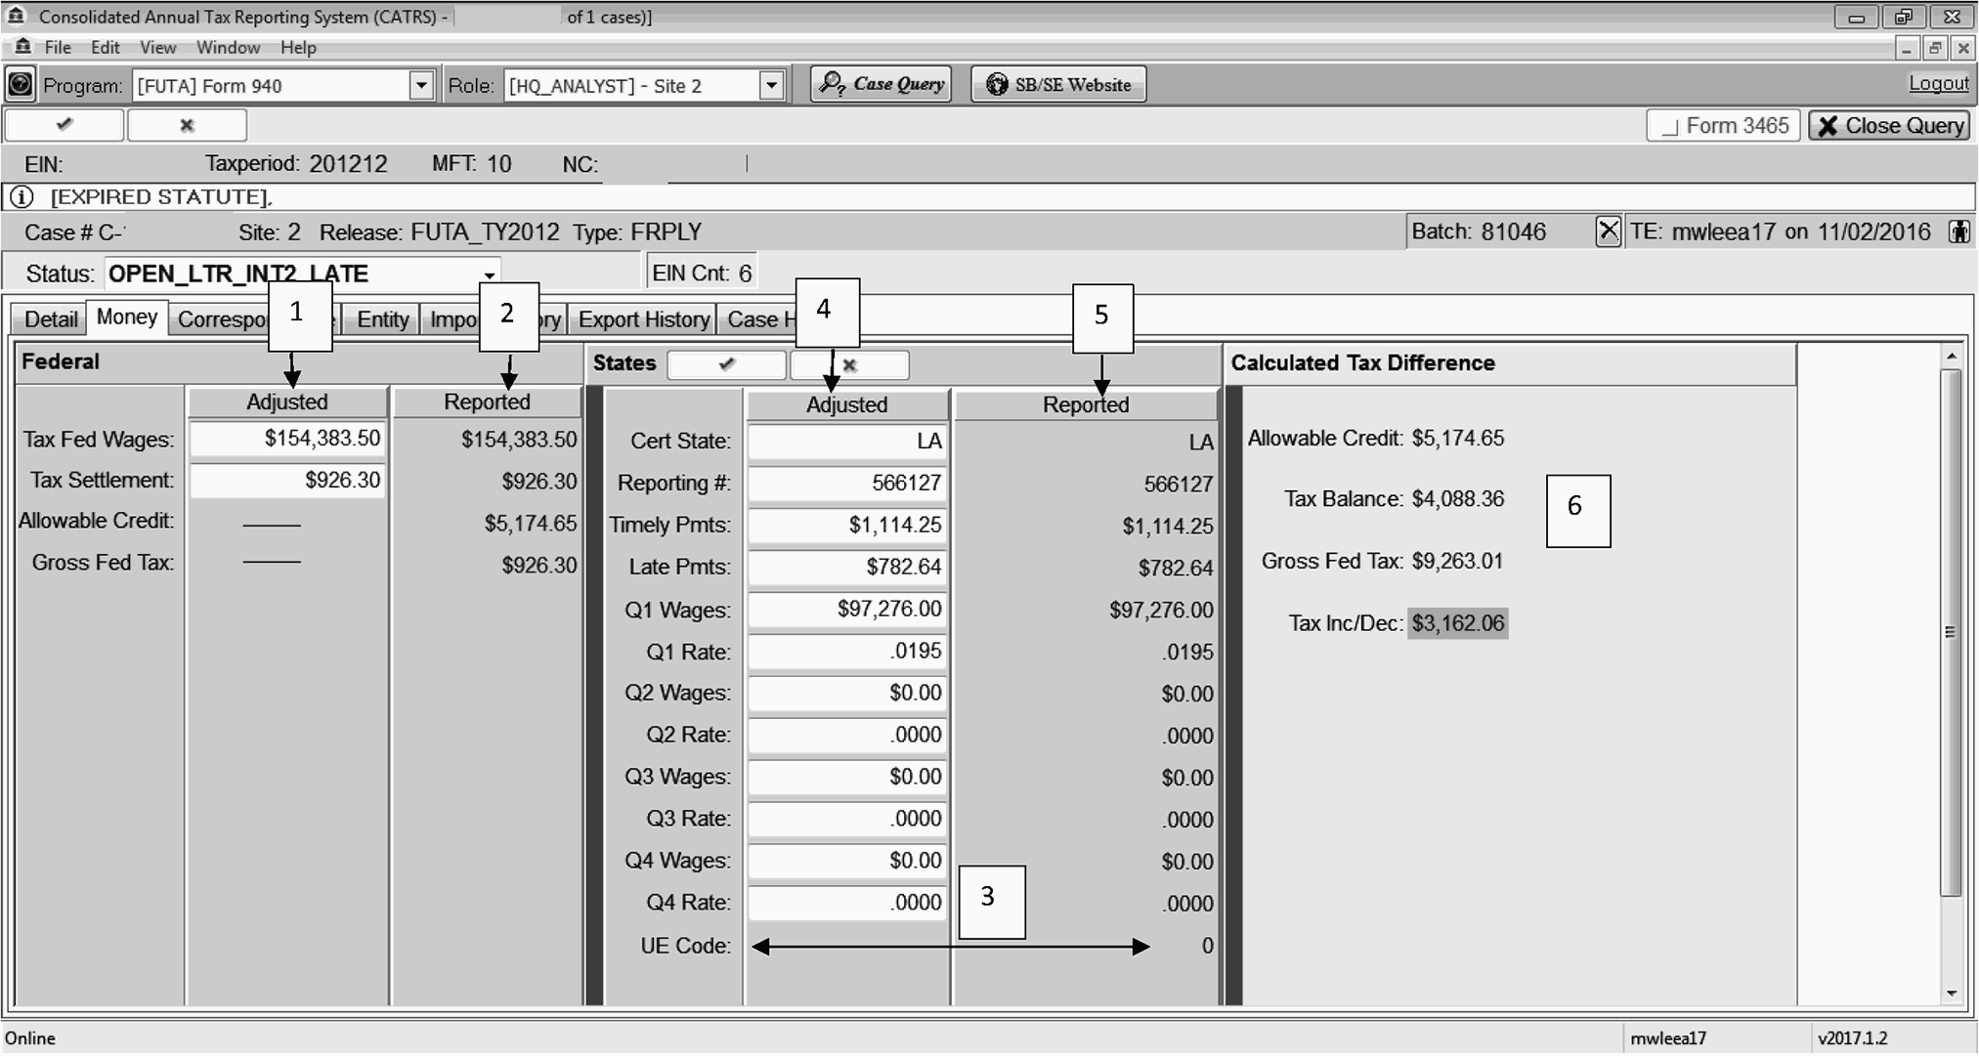Click the Logout link

1938,84
